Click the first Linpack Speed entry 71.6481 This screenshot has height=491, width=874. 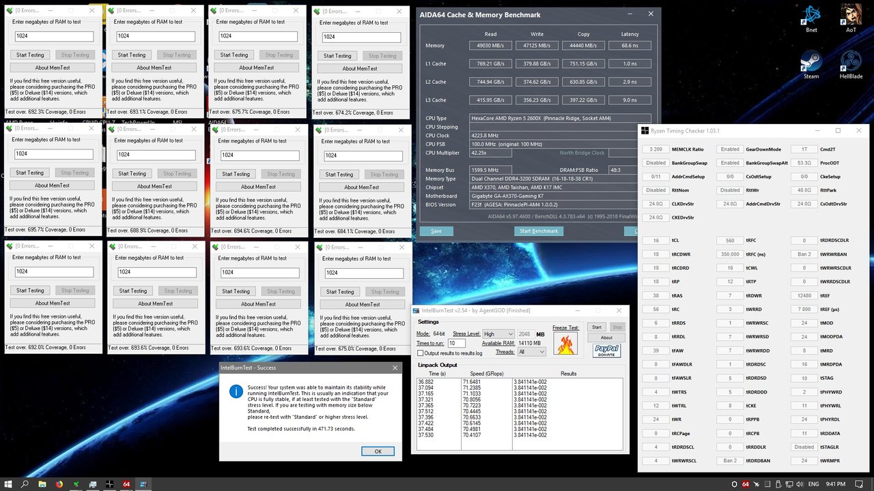(473, 382)
